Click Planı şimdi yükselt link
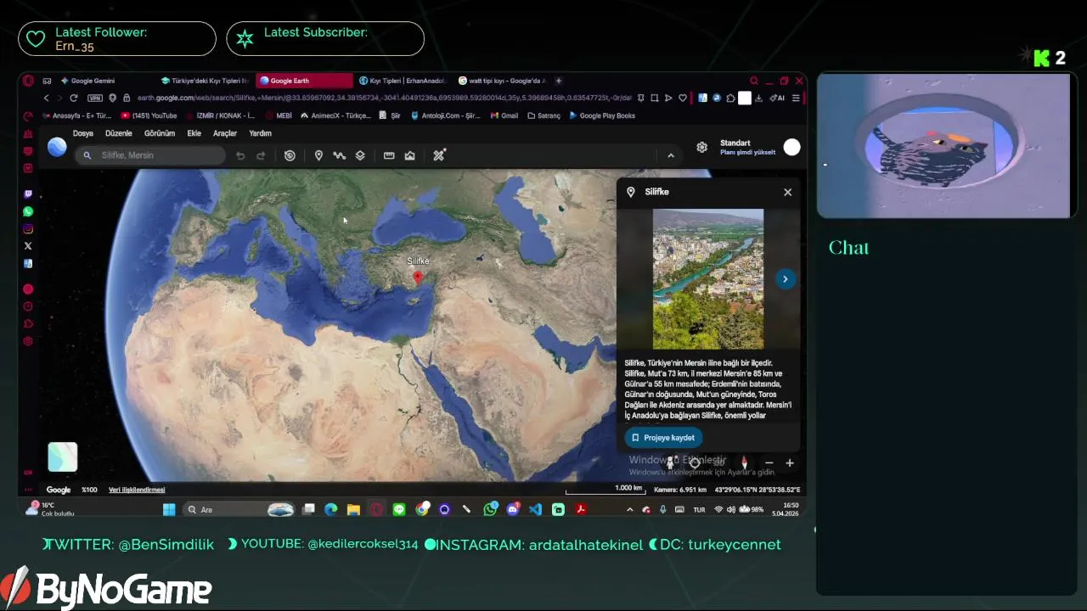This screenshot has height=611, width=1087. [747, 153]
